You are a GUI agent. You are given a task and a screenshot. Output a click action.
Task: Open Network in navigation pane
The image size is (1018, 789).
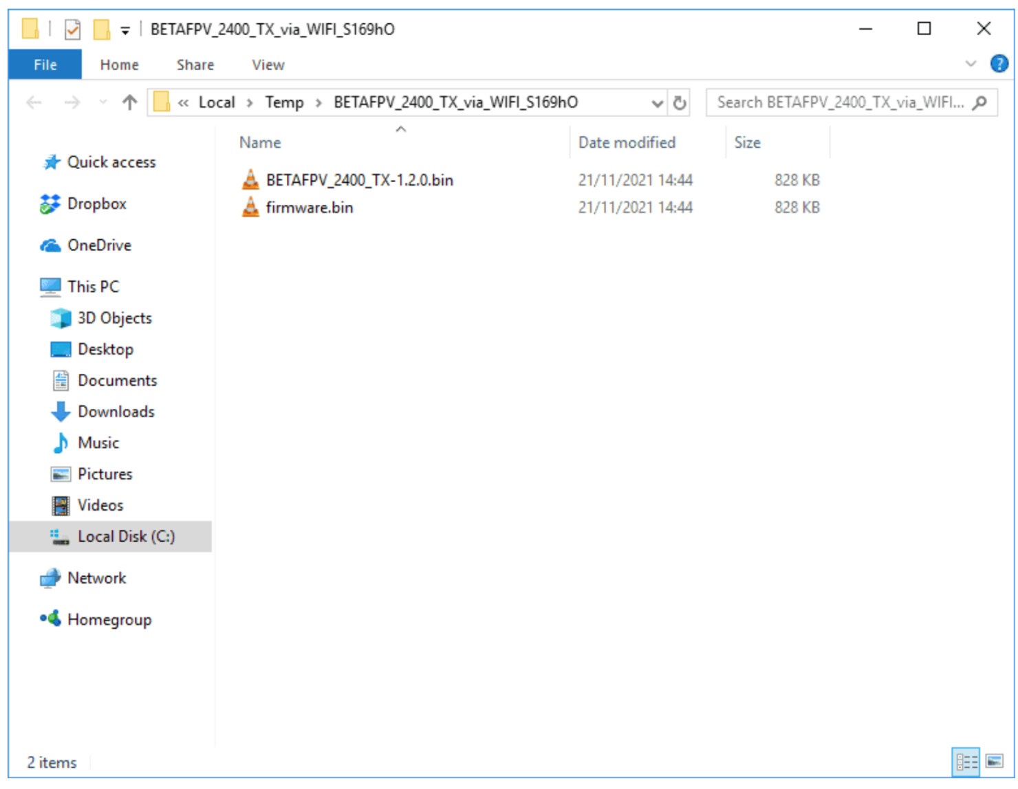[96, 578]
